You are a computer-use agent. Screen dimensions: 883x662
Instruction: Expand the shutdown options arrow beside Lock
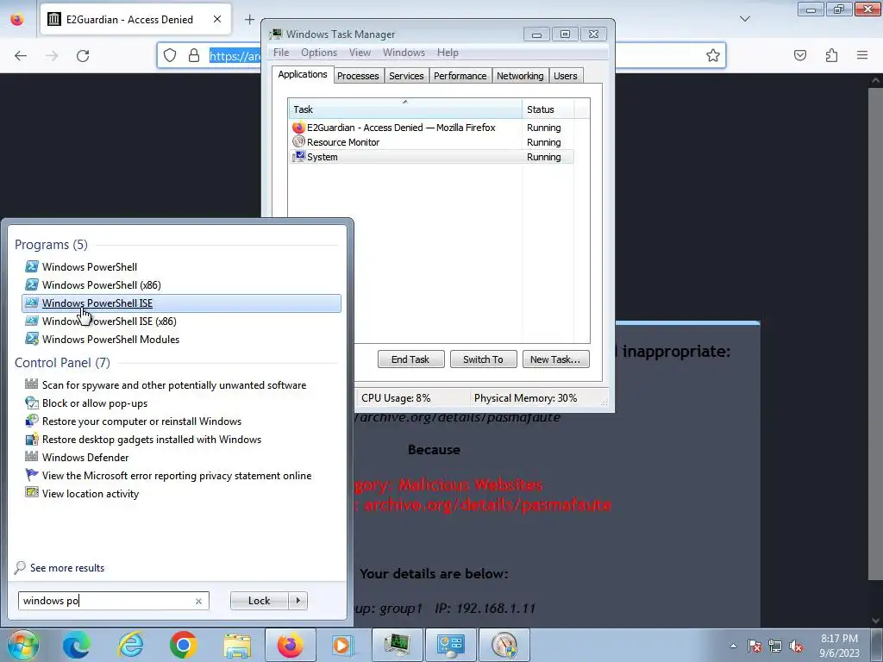pyautogui.click(x=297, y=601)
